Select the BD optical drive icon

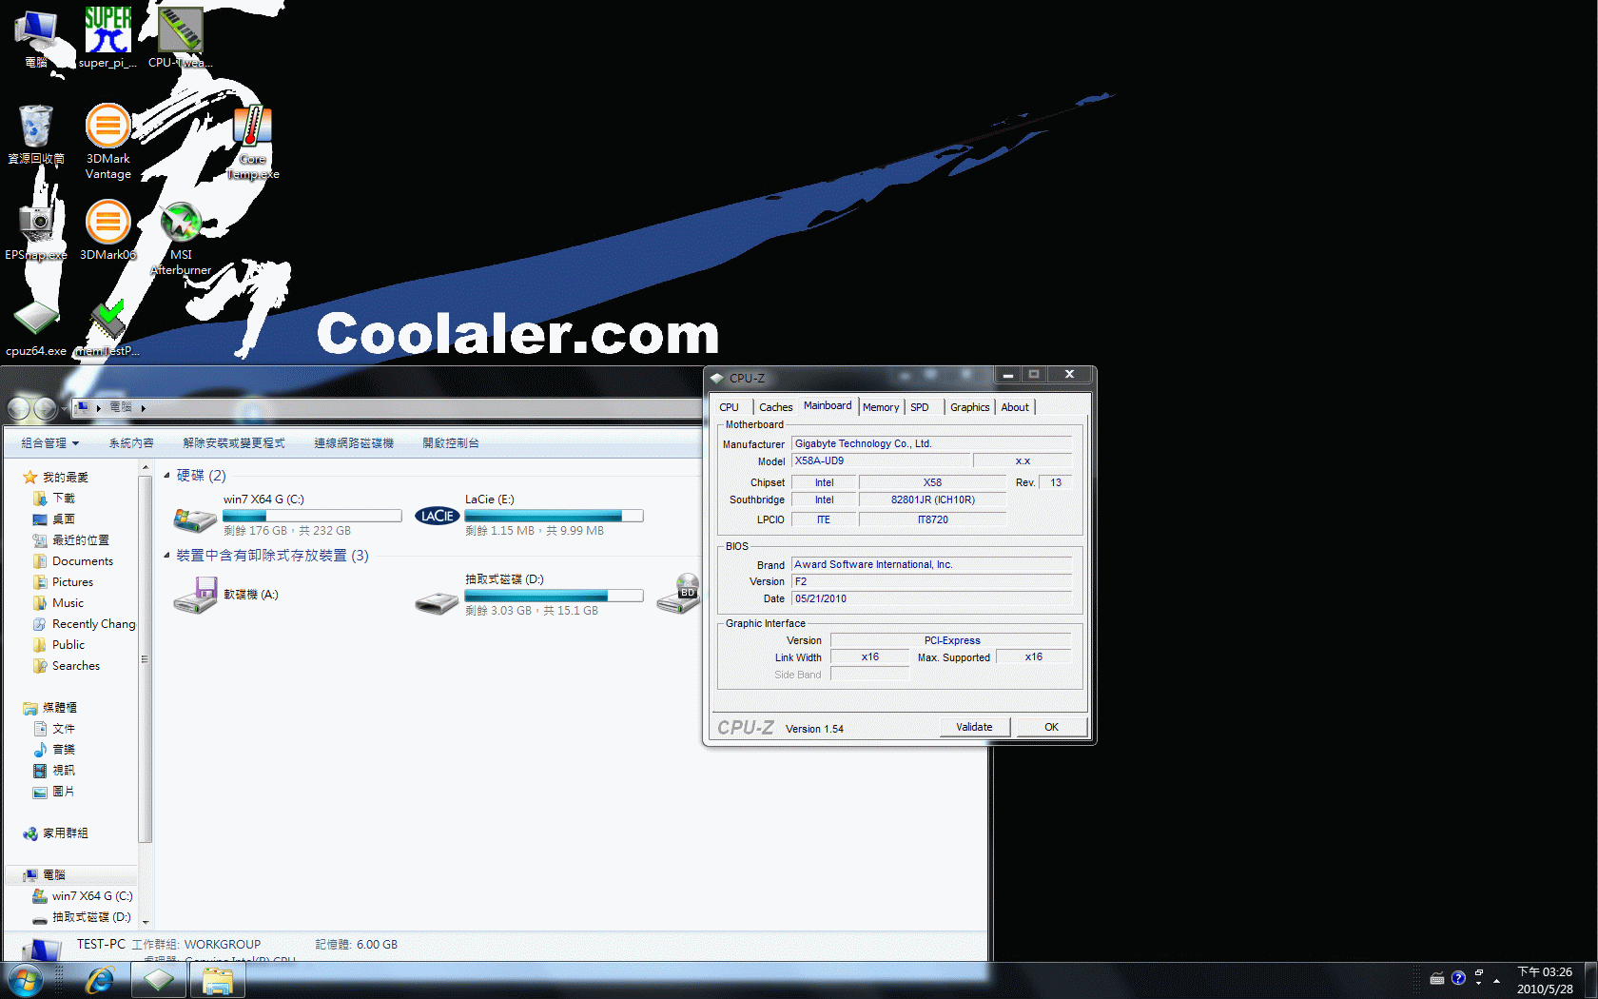(x=679, y=595)
